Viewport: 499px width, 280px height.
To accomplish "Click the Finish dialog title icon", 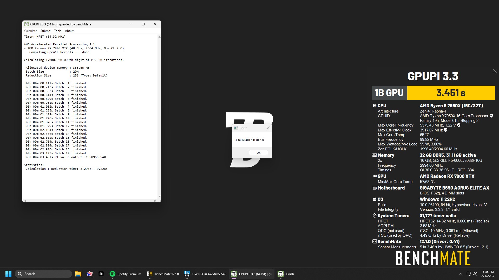I will 236,128.
